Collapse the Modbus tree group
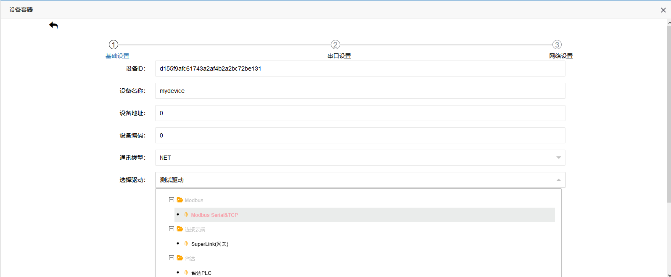Image resolution: width=671 pixels, height=277 pixels. [172, 200]
